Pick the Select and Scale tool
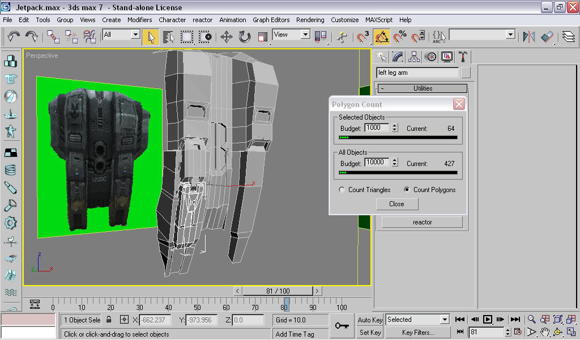Screen dimensions: 580x340 coord(262,37)
